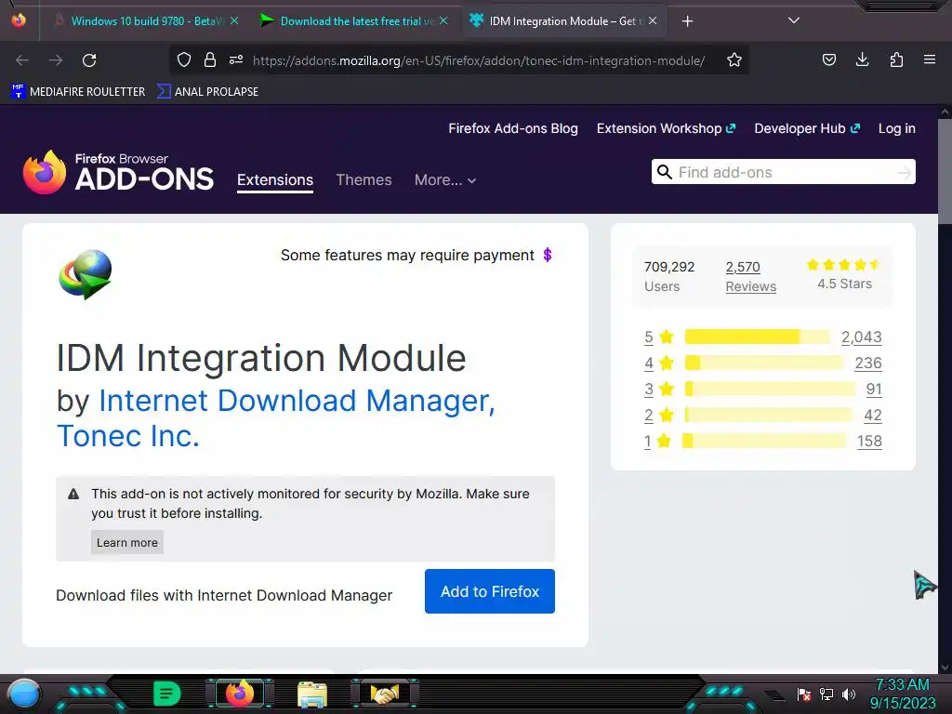Open the site permissions icon in the address bar

click(236, 59)
